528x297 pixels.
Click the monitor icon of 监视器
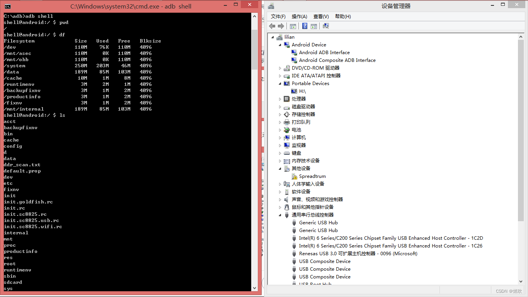pyautogui.click(x=287, y=145)
